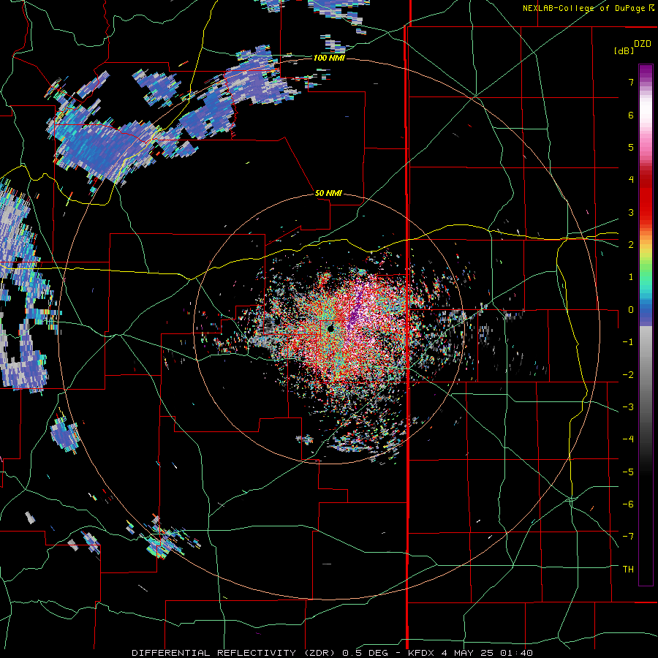Click the KFDX station identifier
Viewport: 658px width, 658px height.
pyautogui.click(x=421, y=653)
